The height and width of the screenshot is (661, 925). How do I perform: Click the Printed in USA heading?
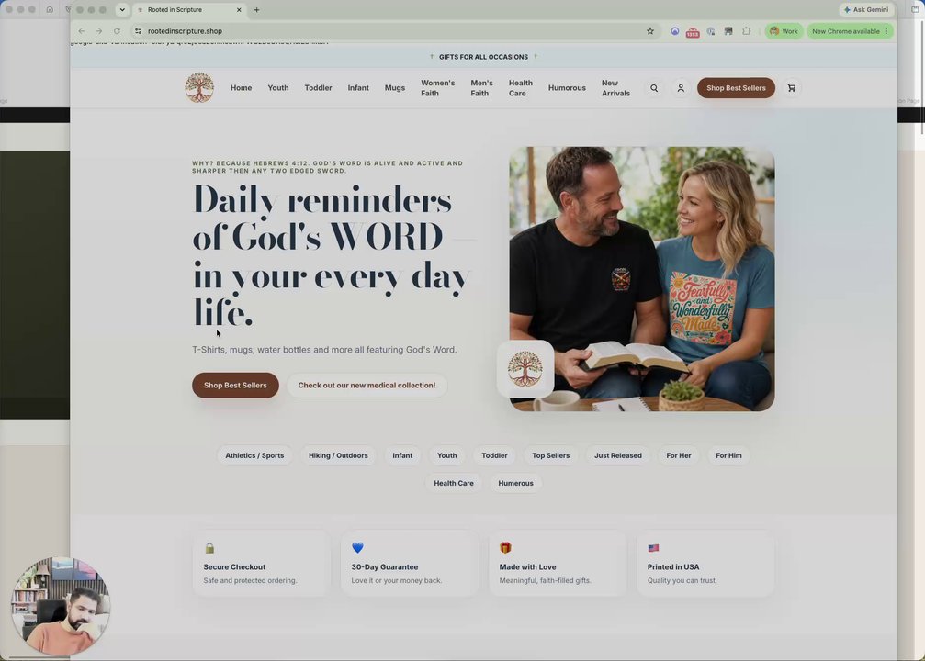[x=673, y=566]
